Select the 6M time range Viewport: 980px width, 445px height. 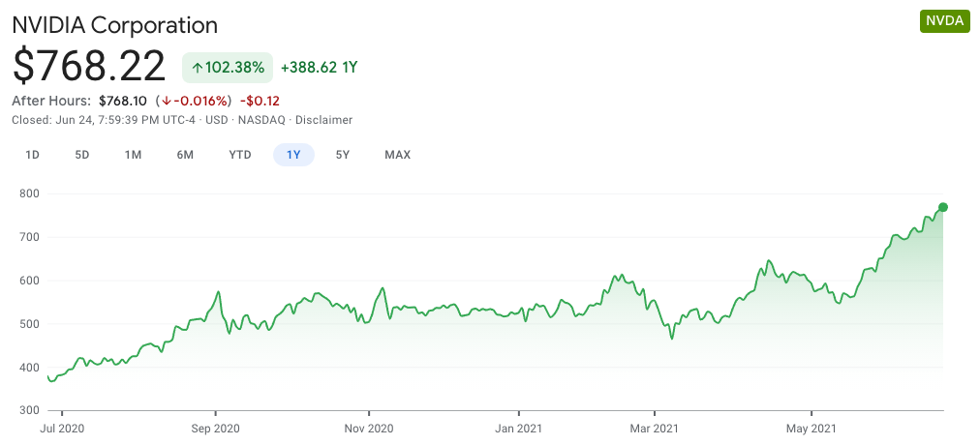pos(185,155)
